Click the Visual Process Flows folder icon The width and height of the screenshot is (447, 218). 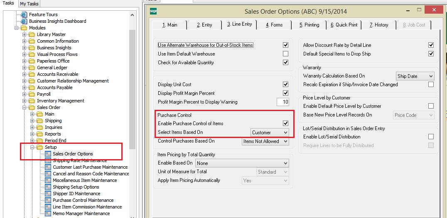[32, 54]
